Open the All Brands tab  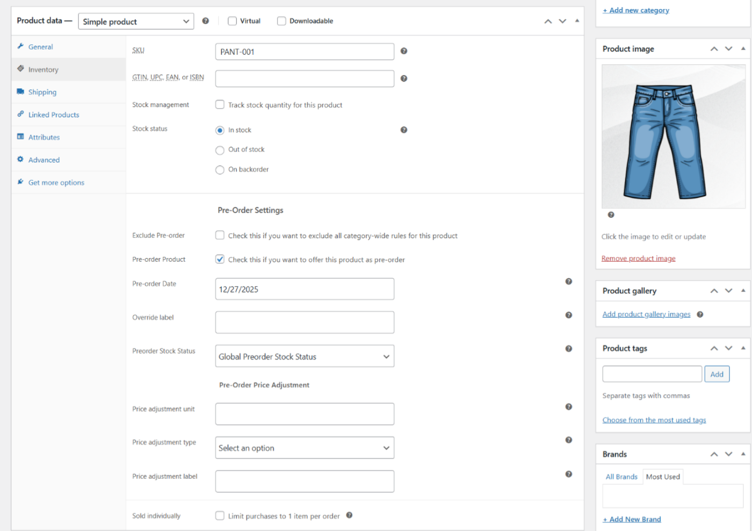tap(621, 476)
